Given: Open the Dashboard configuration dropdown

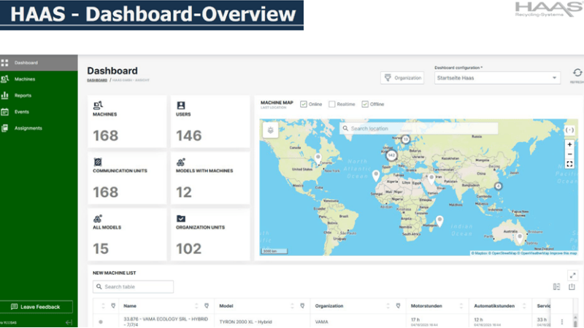Looking at the screenshot, I should pos(496,78).
